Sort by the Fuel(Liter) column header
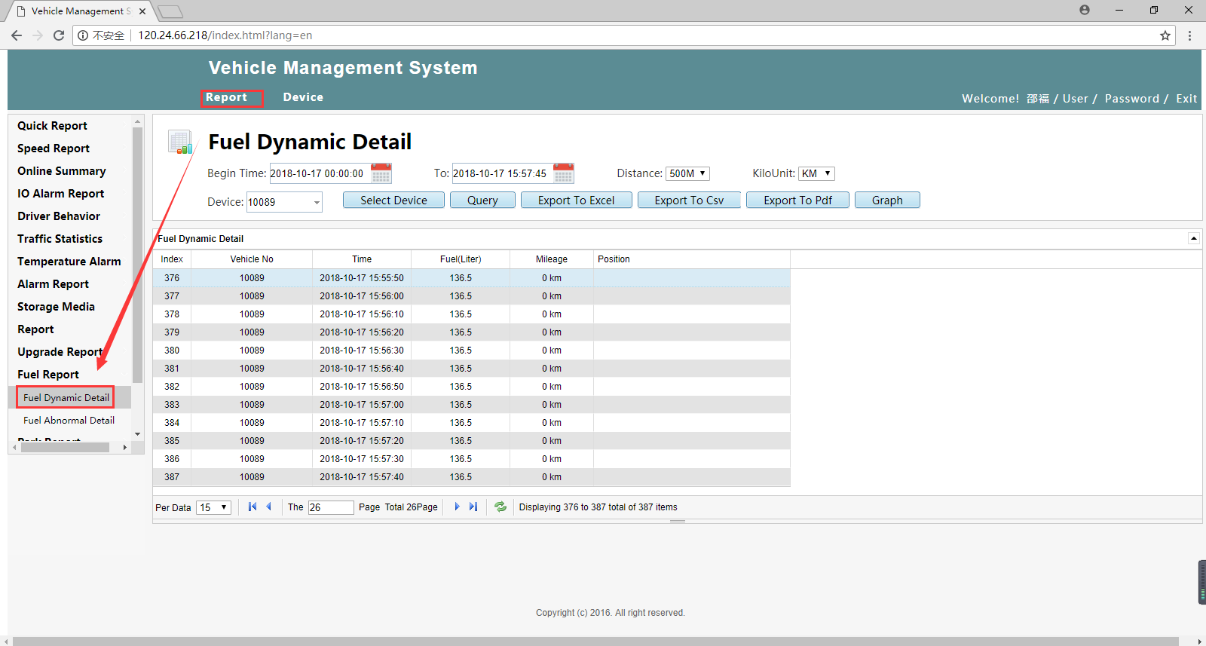Image resolution: width=1206 pixels, height=646 pixels. tap(461, 259)
